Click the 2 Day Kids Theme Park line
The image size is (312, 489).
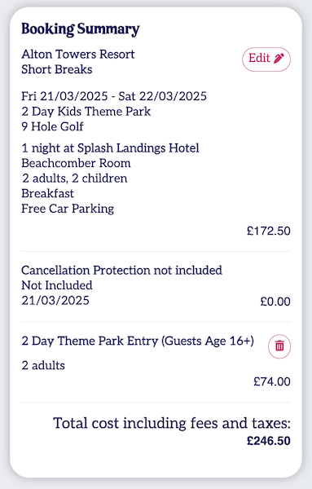tap(86, 112)
